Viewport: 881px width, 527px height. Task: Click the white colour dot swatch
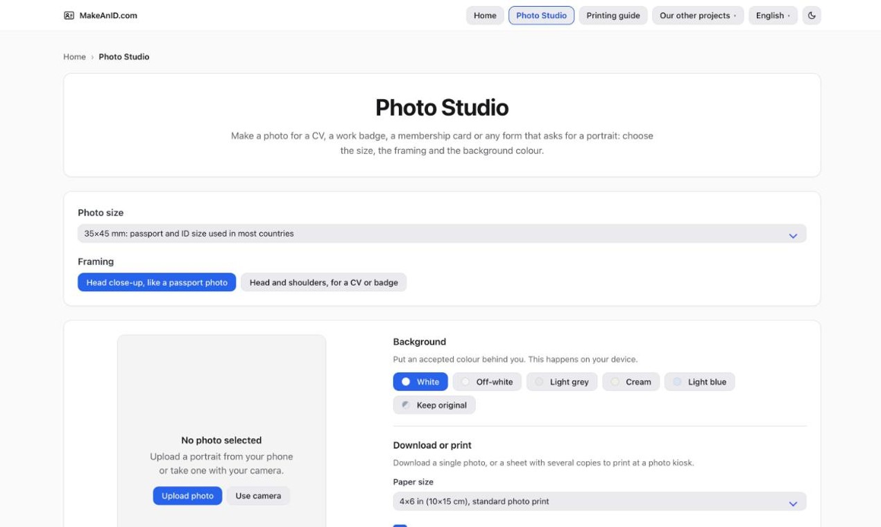pyautogui.click(x=406, y=382)
